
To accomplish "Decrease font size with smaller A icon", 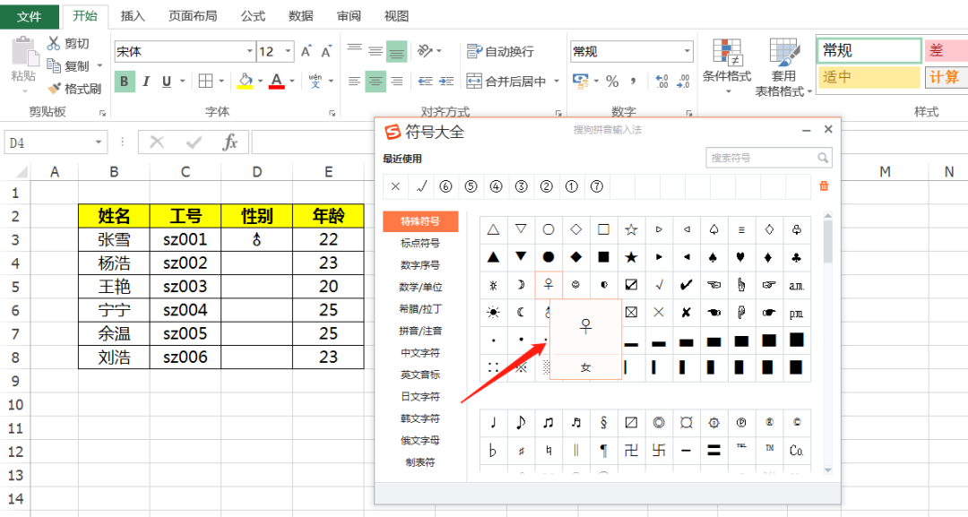I will tap(326, 51).
